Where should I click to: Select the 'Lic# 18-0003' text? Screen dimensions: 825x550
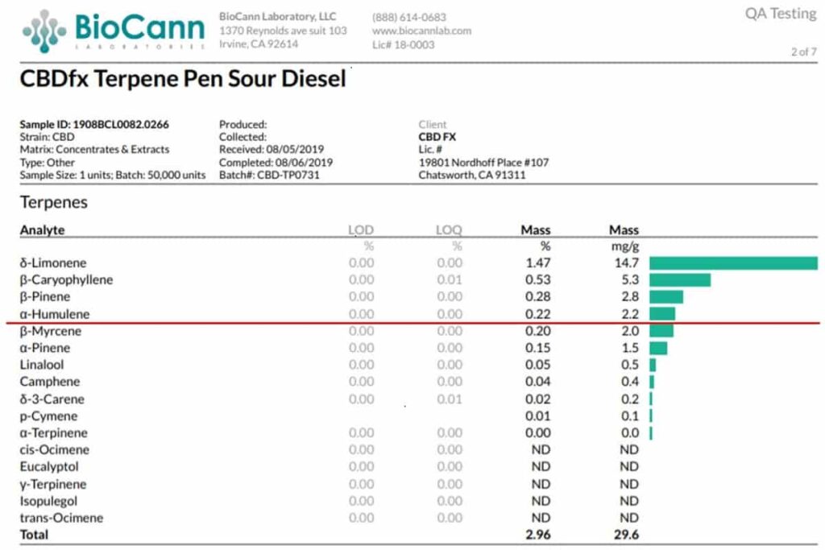click(x=403, y=45)
